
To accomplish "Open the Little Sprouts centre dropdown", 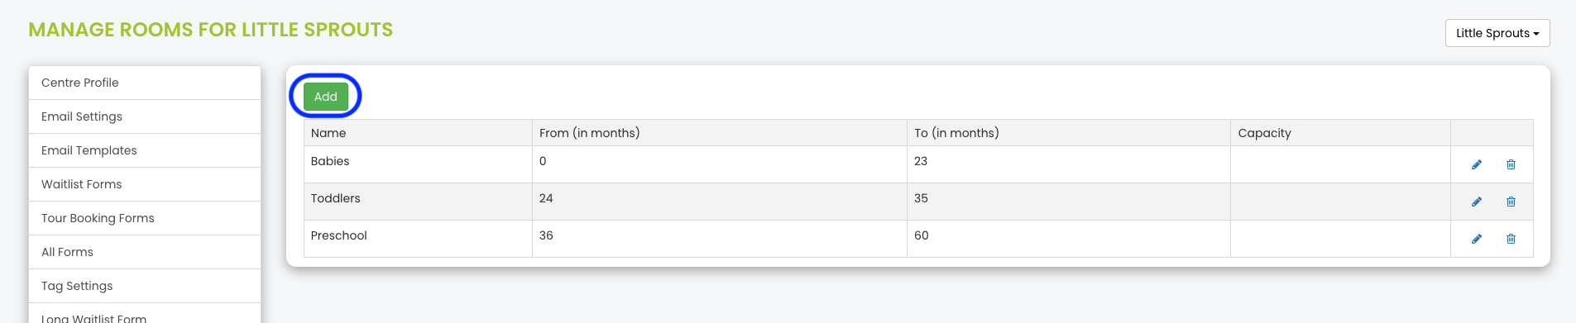I will 1497,33.
